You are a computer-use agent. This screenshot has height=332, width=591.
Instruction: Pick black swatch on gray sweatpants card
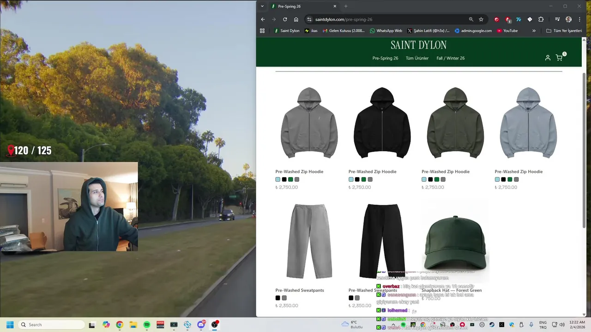pos(278,298)
